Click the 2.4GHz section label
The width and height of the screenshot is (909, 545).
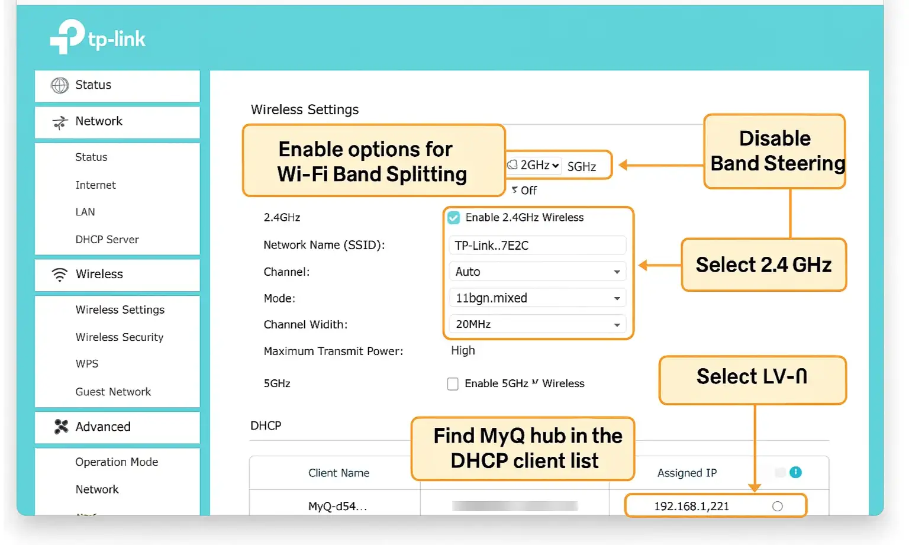282,217
